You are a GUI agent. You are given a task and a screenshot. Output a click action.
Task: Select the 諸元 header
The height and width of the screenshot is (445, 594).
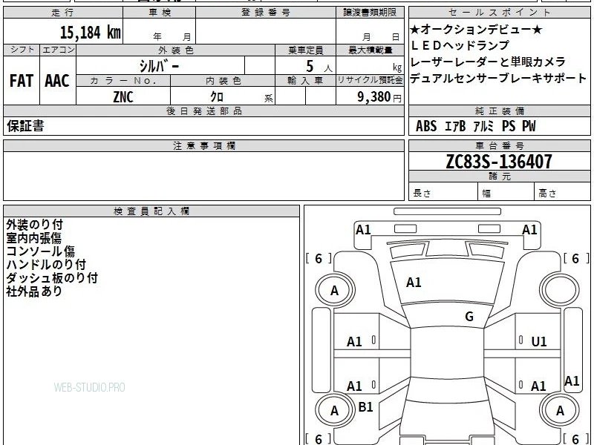[499, 177]
